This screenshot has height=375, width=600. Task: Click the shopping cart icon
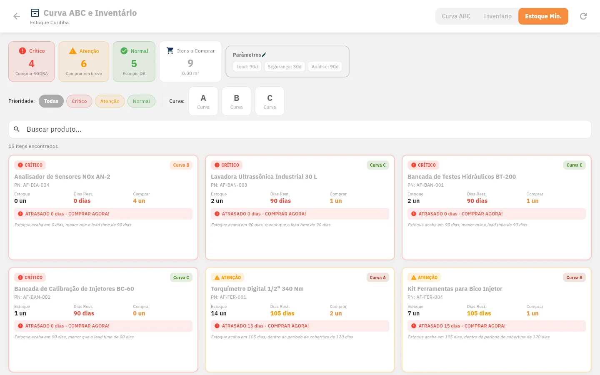click(170, 50)
